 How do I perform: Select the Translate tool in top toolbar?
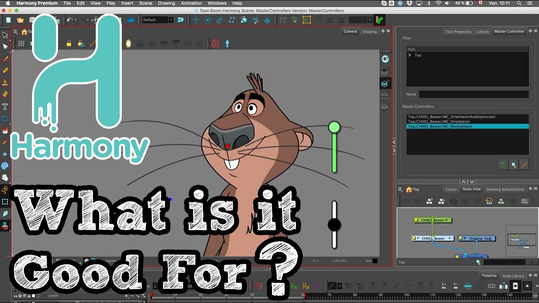pyautogui.click(x=196, y=20)
